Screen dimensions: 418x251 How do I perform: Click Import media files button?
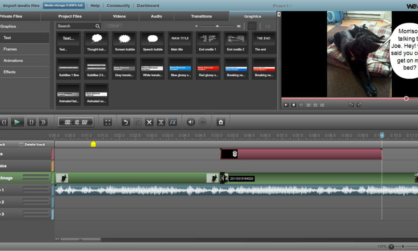(x=21, y=6)
